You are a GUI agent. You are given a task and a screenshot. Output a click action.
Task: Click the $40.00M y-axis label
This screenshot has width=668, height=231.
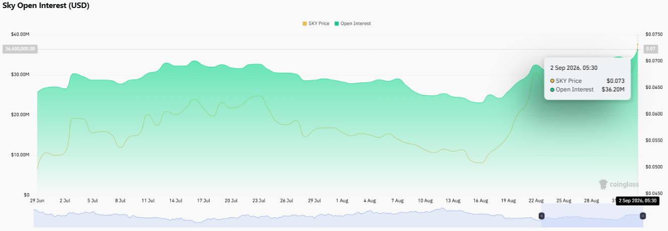[x=21, y=34]
